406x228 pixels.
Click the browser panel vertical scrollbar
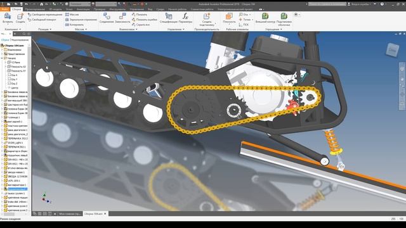click(29, 83)
